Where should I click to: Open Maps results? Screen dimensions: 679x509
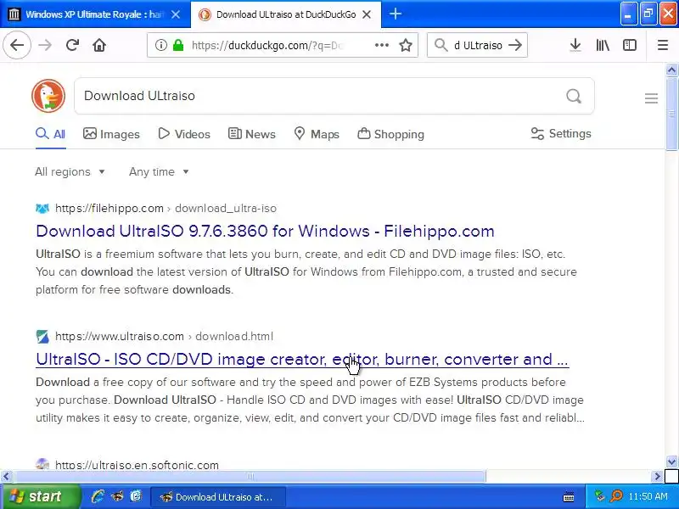(x=316, y=134)
